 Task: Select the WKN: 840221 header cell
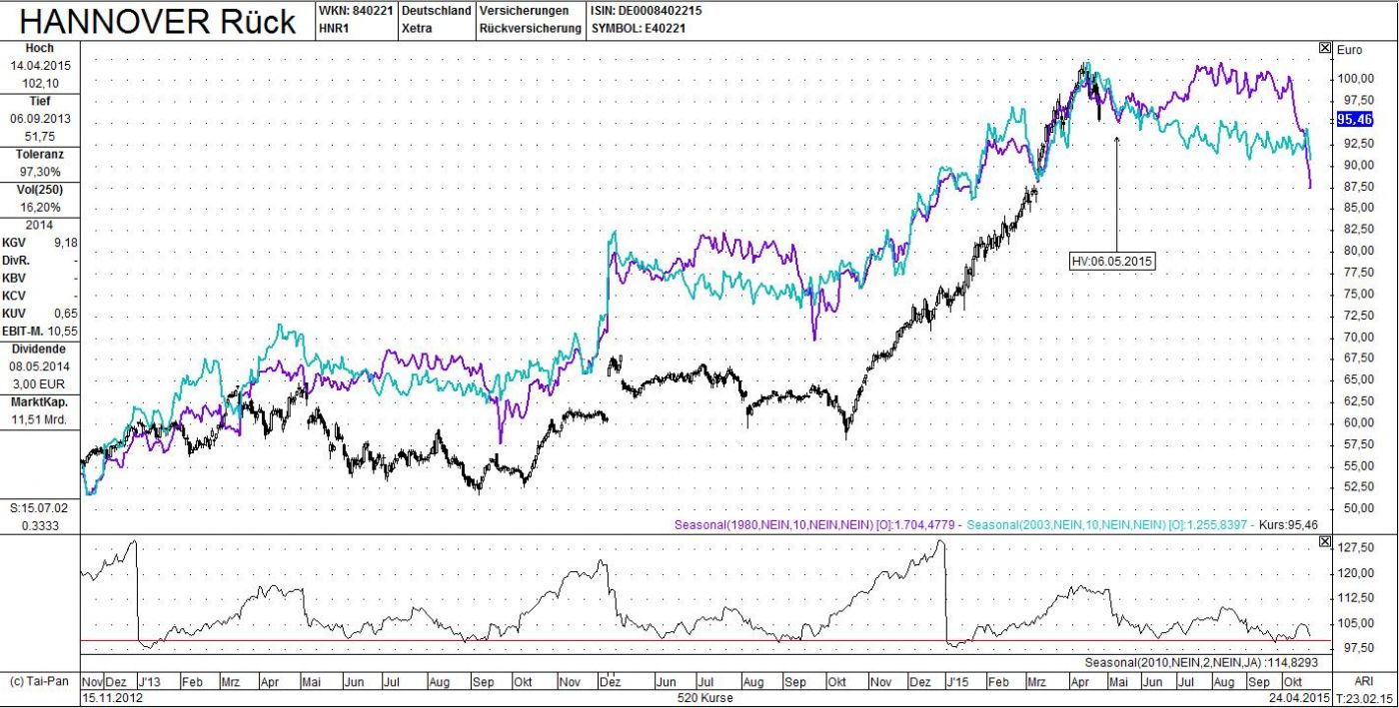tap(356, 11)
